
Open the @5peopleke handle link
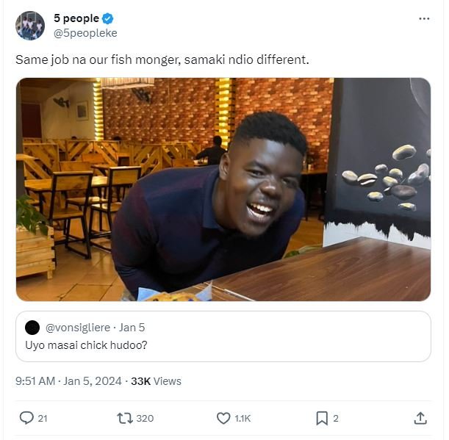(85, 33)
